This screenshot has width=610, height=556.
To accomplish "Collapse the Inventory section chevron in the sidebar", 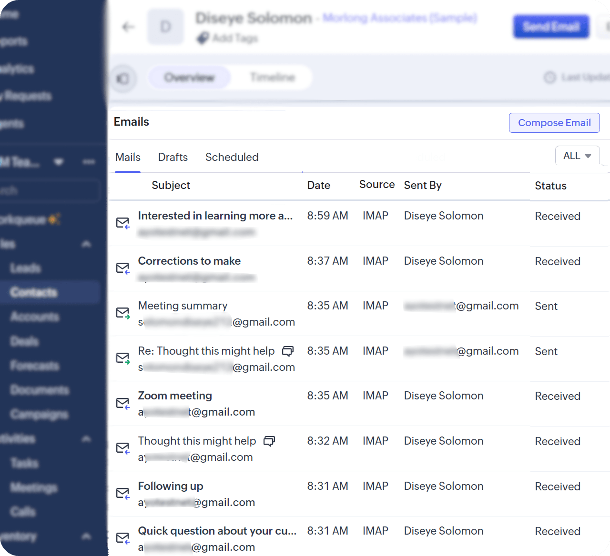I will [86, 536].
